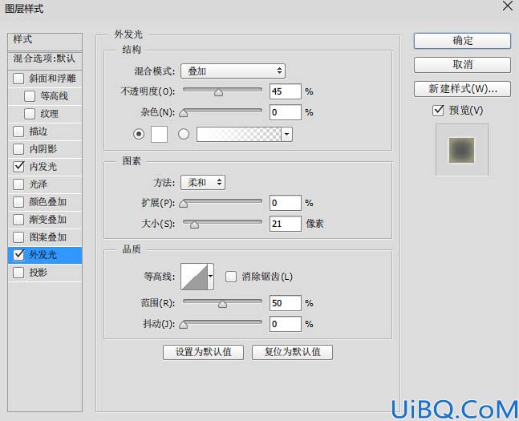Close the 图层样式 dialog
Image resolution: width=519 pixels, height=421 pixels.
508,6
